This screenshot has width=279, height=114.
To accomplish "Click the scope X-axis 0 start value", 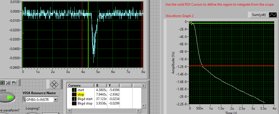I will click(x=23, y=72).
